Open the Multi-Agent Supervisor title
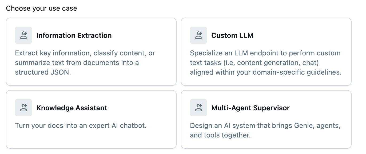The image size is (366, 154). (x=250, y=108)
